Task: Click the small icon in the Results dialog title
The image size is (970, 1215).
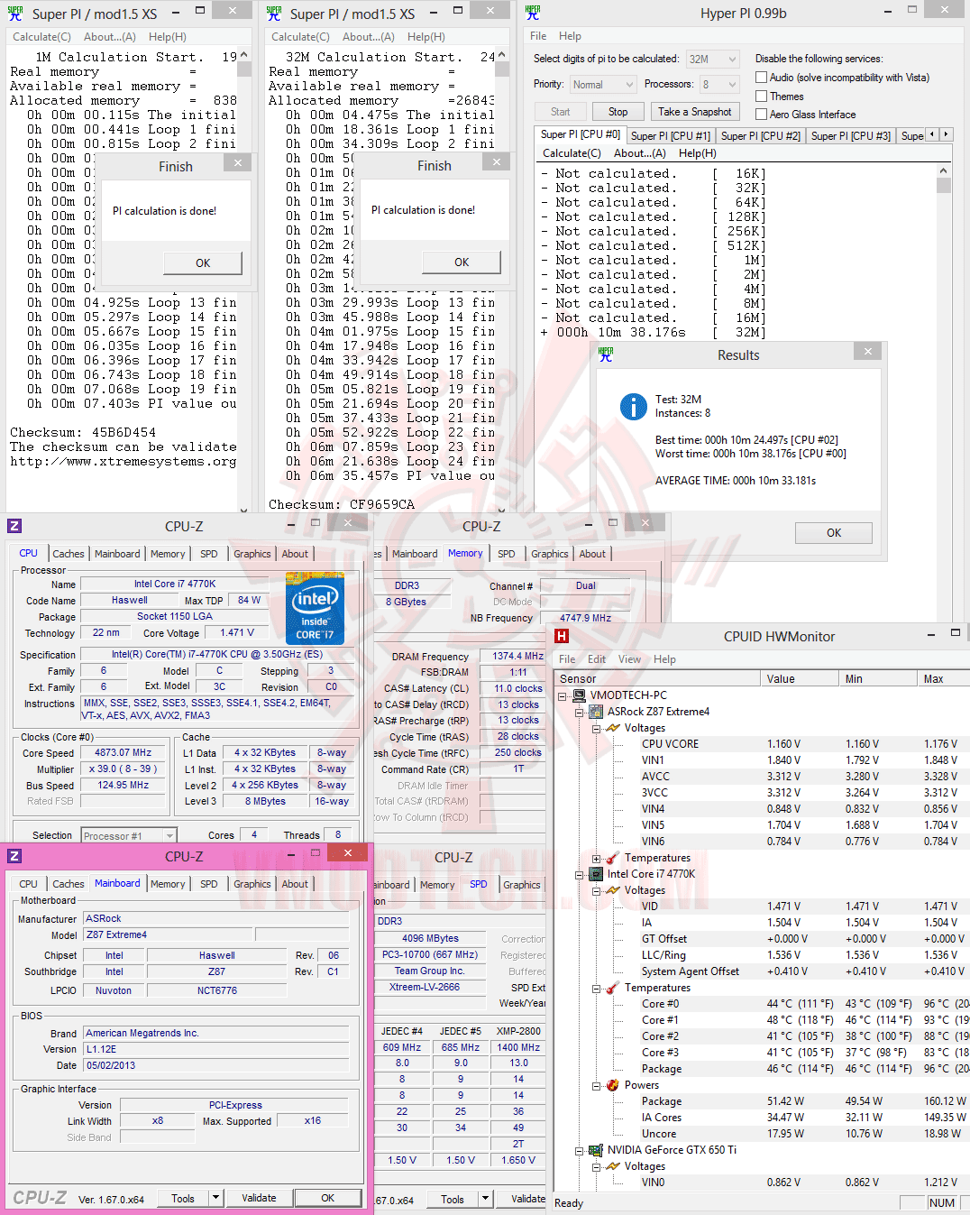Action: pyautogui.click(x=606, y=354)
